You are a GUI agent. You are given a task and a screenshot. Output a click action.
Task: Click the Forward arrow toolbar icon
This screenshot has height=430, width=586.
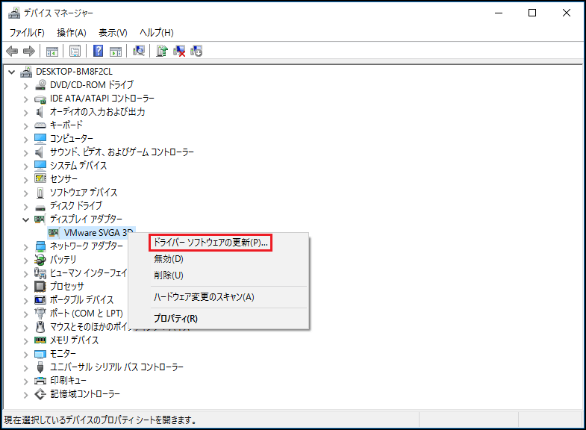click(x=29, y=51)
